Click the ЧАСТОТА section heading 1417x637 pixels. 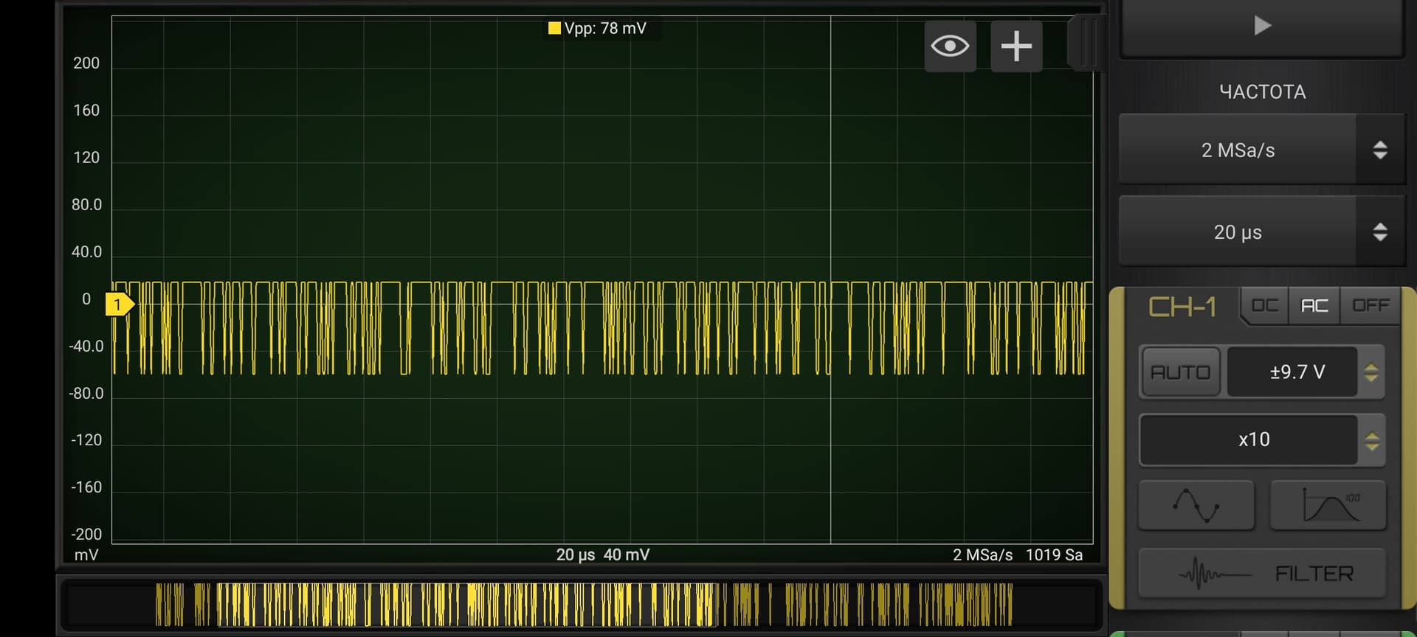1262,92
